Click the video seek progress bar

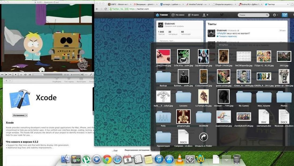coord(48,75)
